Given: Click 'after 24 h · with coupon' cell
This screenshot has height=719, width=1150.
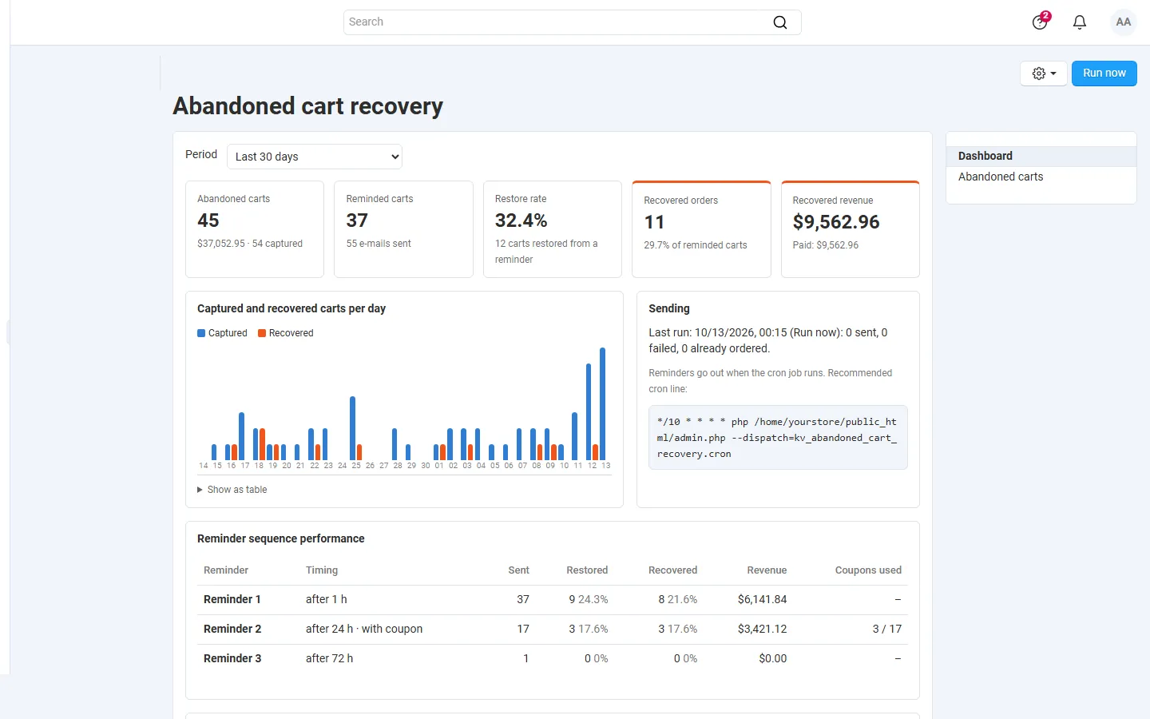Looking at the screenshot, I should click(x=364, y=629).
